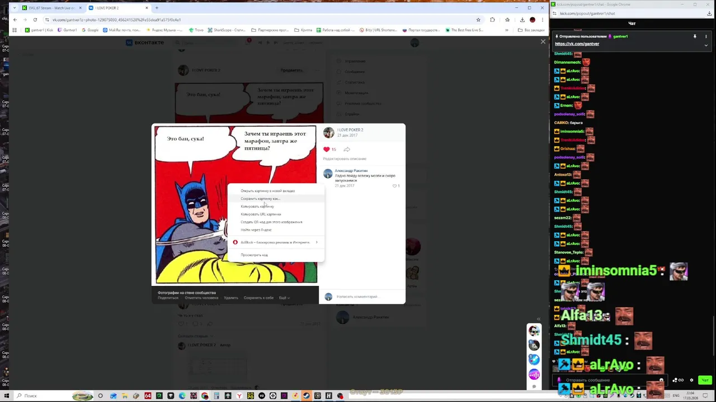Viewport: 716px width, 402px height.
Task: Select 'Копировать картинку' context menu item
Action: [257, 207]
